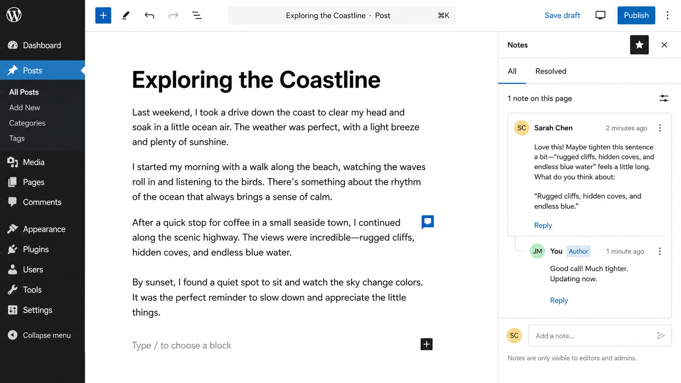Image resolution: width=681 pixels, height=383 pixels.
Task: Click the Publish button
Action: point(636,15)
